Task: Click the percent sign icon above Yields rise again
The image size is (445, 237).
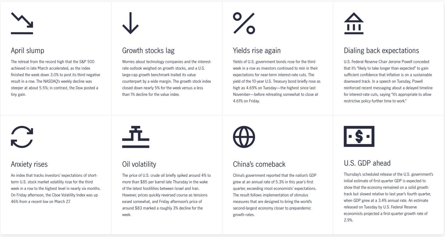Action: [244, 23]
